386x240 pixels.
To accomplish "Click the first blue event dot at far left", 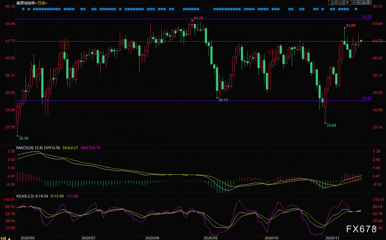I will tap(23, 9).
